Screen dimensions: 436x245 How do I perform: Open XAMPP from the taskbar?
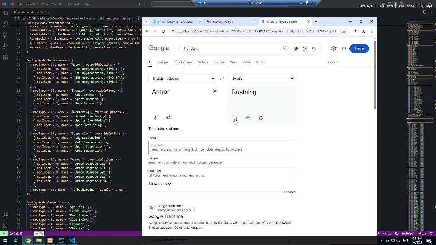point(50,241)
